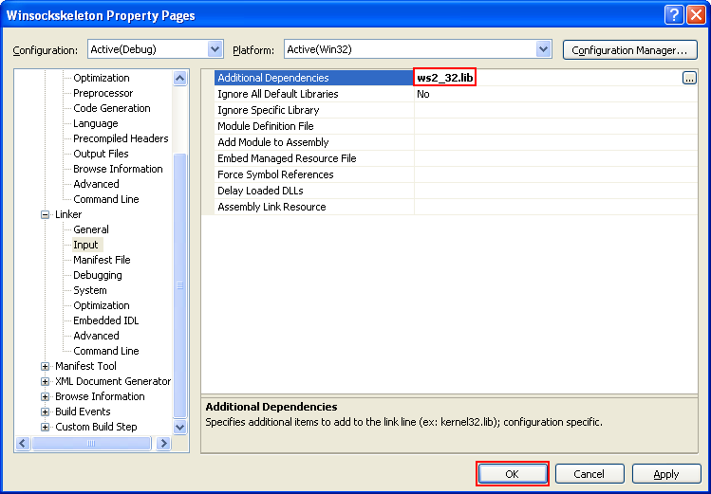Expand the XML Document Generator node
The width and height of the screenshot is (711, 494).
click(45, 382)
